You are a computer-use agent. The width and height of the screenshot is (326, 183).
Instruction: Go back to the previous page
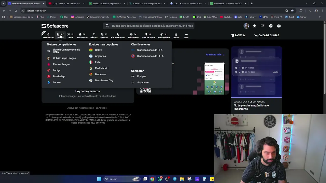pyautogui.click(x=4, y=11)
